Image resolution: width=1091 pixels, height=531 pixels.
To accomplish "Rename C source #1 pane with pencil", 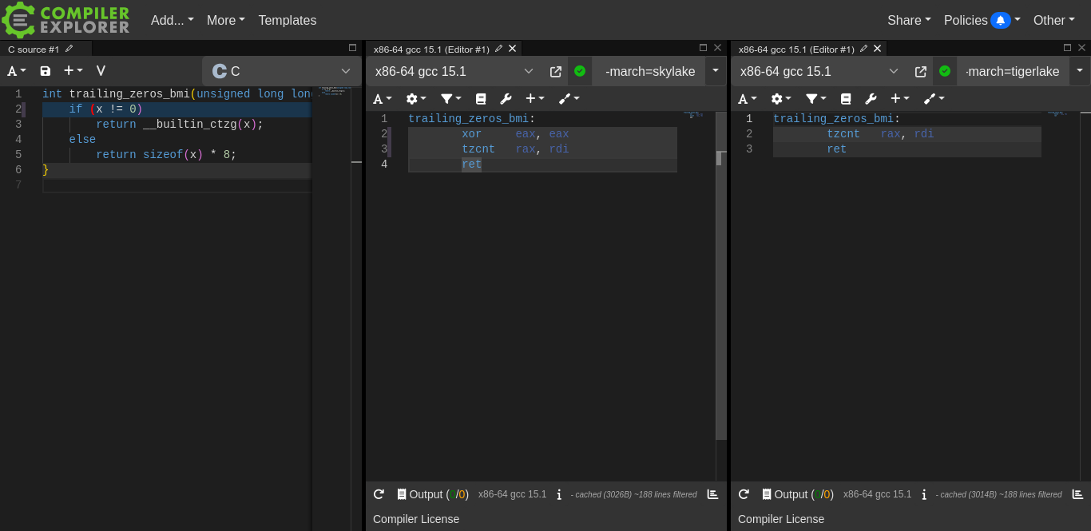I will (69, 49).
